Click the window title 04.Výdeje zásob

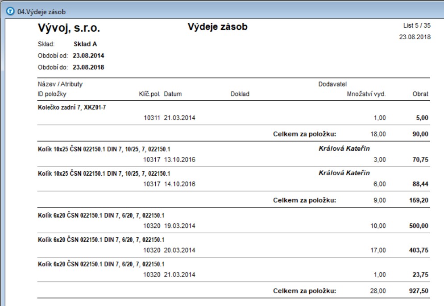click(x=41, y=12)
